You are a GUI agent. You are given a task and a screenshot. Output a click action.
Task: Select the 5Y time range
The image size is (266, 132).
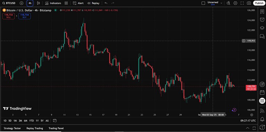(x=42, y=121)
